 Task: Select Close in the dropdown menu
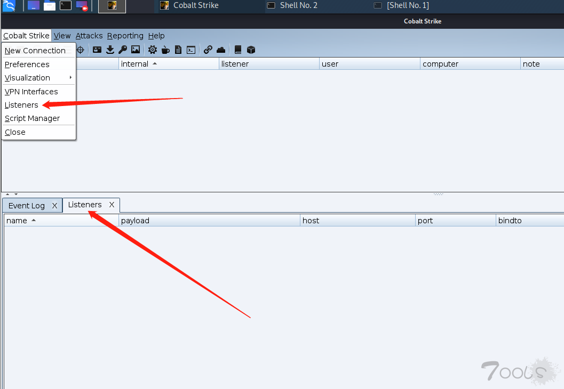pos(39,132)
